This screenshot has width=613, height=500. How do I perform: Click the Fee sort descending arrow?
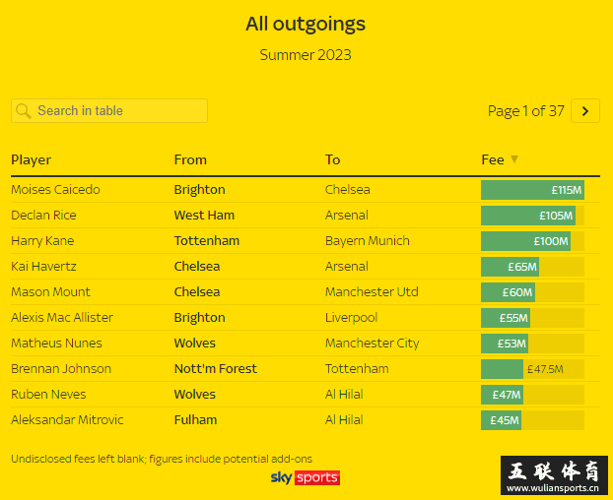pos(514,159)
